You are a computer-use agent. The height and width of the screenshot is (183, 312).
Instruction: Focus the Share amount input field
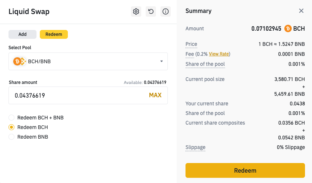point(88,95)
